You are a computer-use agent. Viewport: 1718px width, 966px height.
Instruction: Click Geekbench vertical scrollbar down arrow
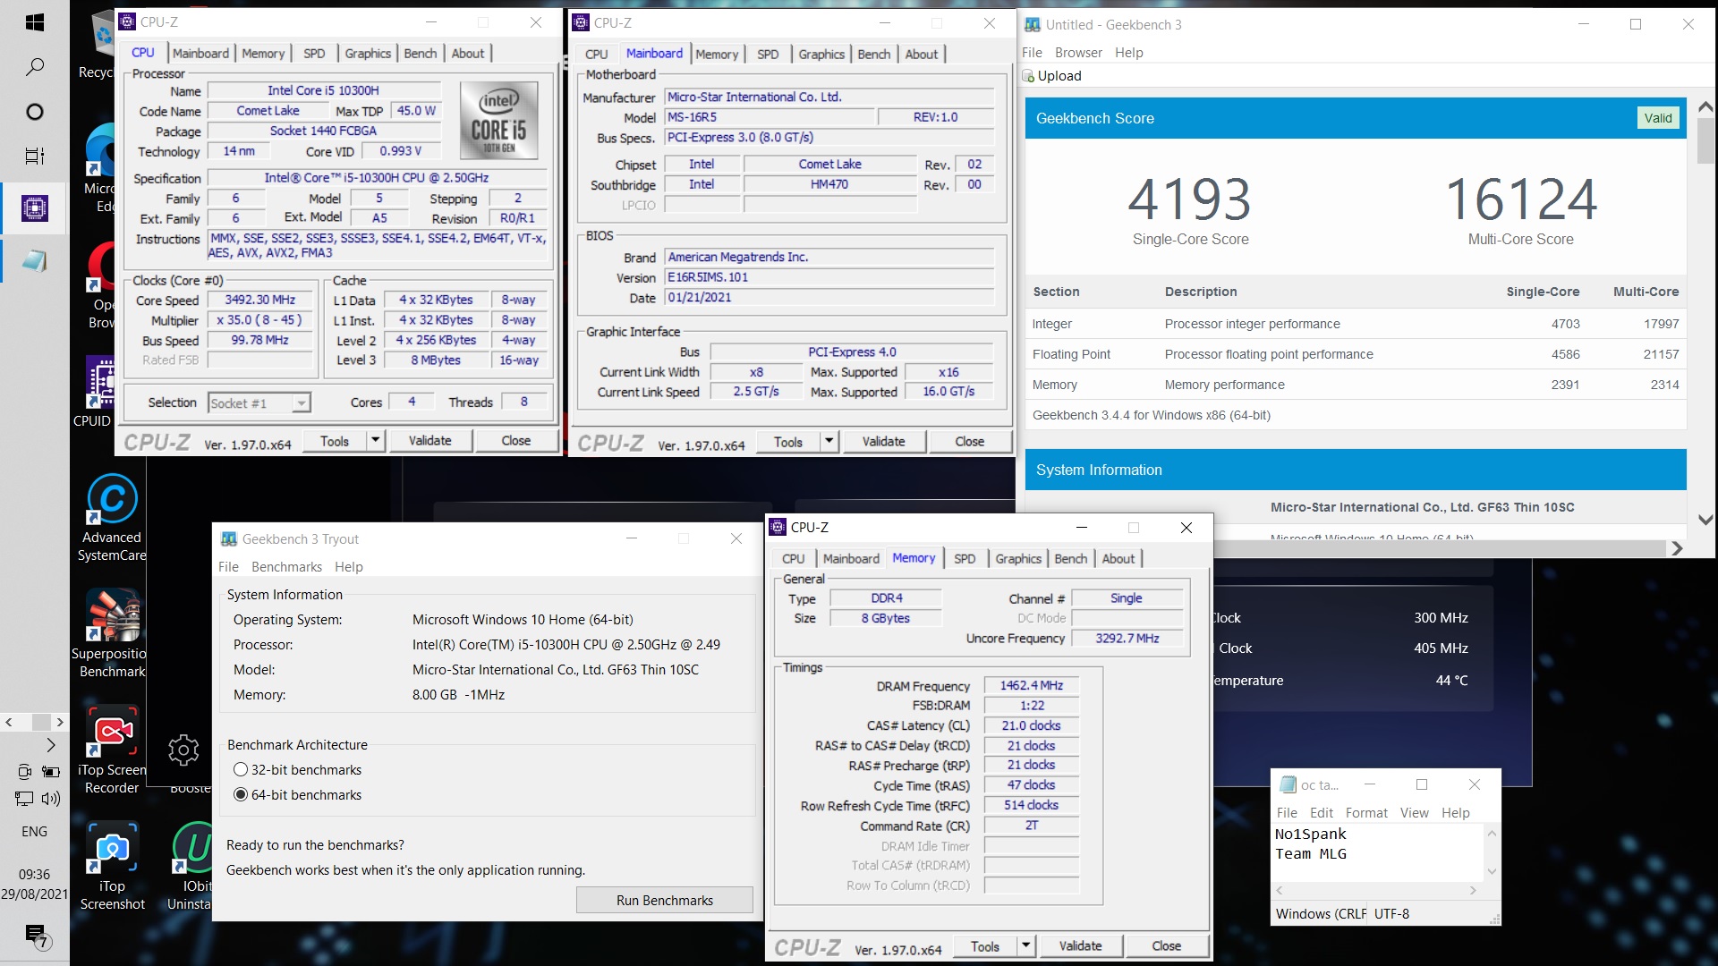[1705, 520]
